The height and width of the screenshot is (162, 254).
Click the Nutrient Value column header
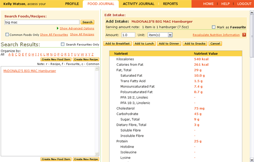pos(206,54)
